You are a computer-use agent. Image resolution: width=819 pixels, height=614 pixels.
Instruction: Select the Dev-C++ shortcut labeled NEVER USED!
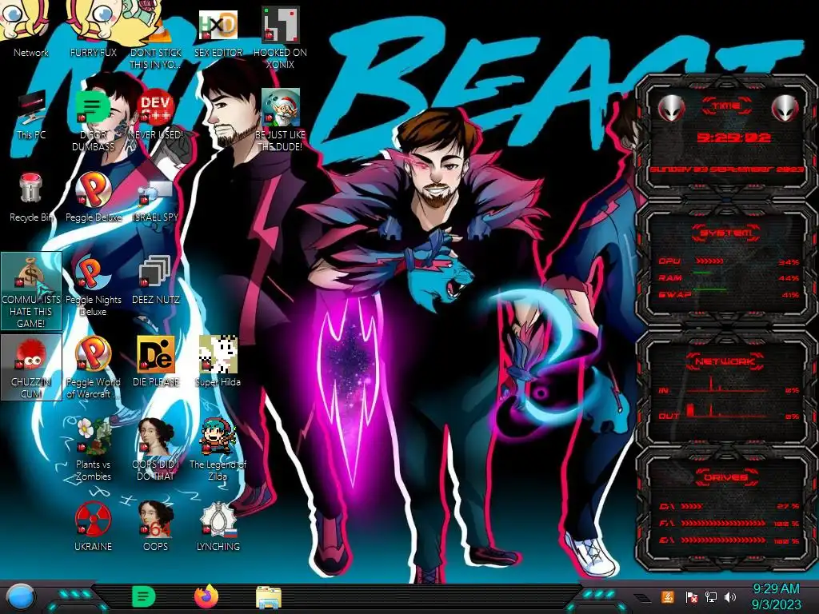(156, 115)
